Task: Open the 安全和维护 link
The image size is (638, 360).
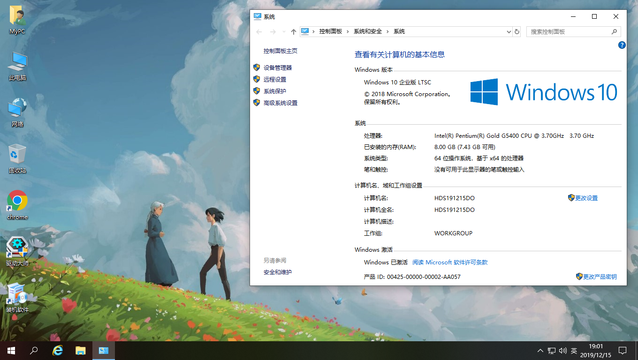Action: click(278, 272)
